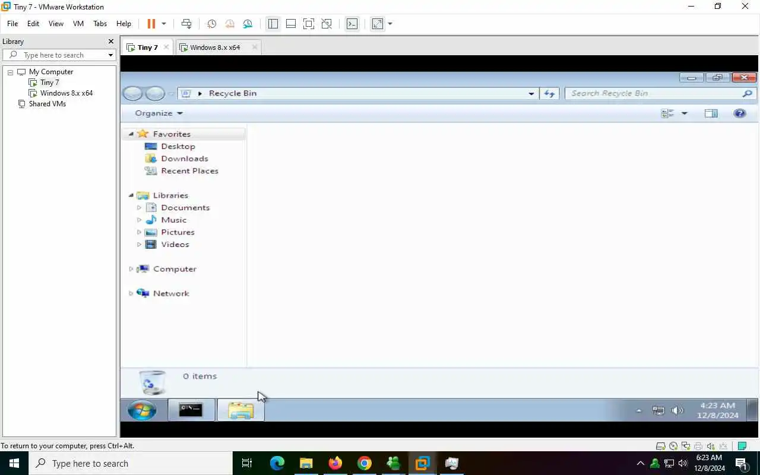Open Explorer help question mark icon
This screenshot has width=760, height=475.
point(740,113)
